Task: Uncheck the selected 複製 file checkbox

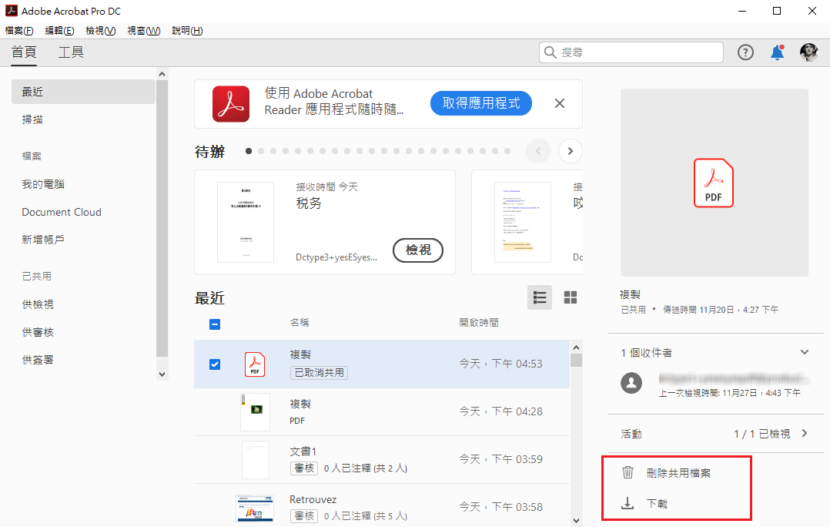Action: (x=214, y=364)
